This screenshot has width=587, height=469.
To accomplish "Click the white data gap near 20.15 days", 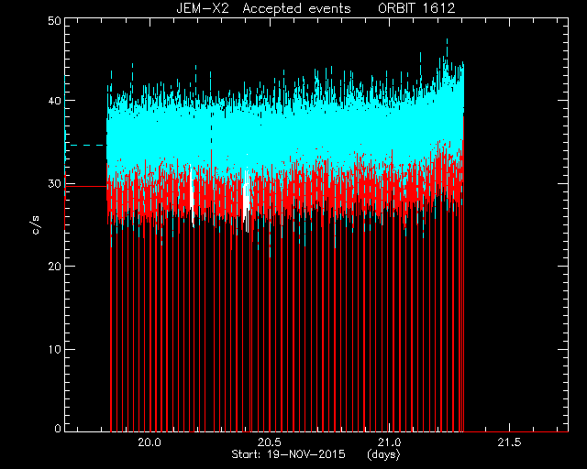I will (192, 196).
